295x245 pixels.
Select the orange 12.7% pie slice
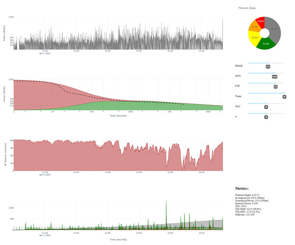tap(255, 27)
